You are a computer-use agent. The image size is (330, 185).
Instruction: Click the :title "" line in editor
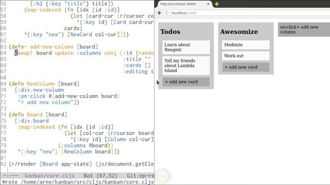137,59
